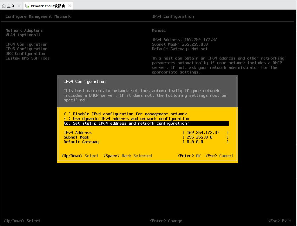297x226 pixels.
Task: Select DNS Configuration menu entry
Action: pyautogui.click(x=25, y=53)
